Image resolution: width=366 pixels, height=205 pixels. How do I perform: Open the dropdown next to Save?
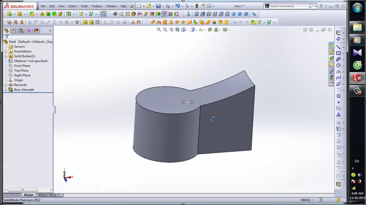(x=163, y=6)
